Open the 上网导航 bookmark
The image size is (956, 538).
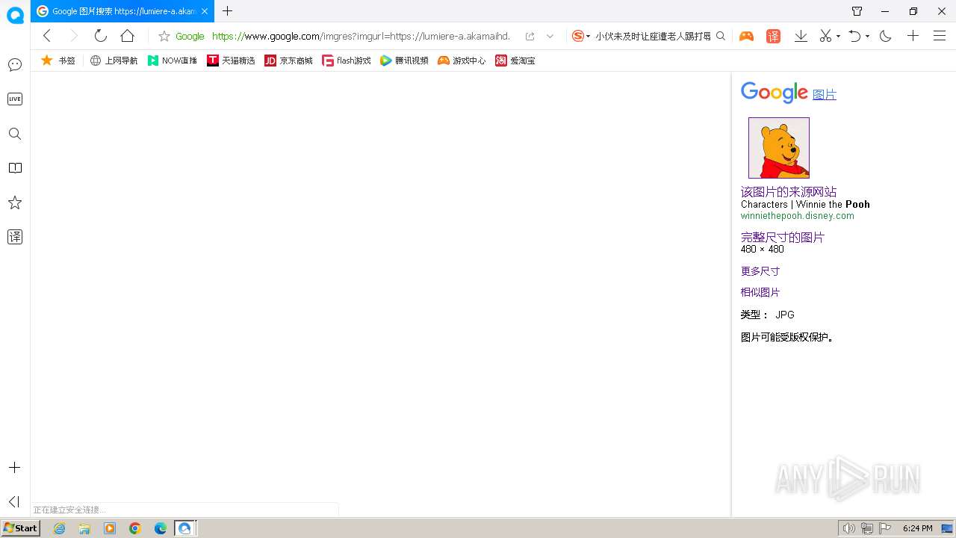pyautogui.click(x=114, y=61)
